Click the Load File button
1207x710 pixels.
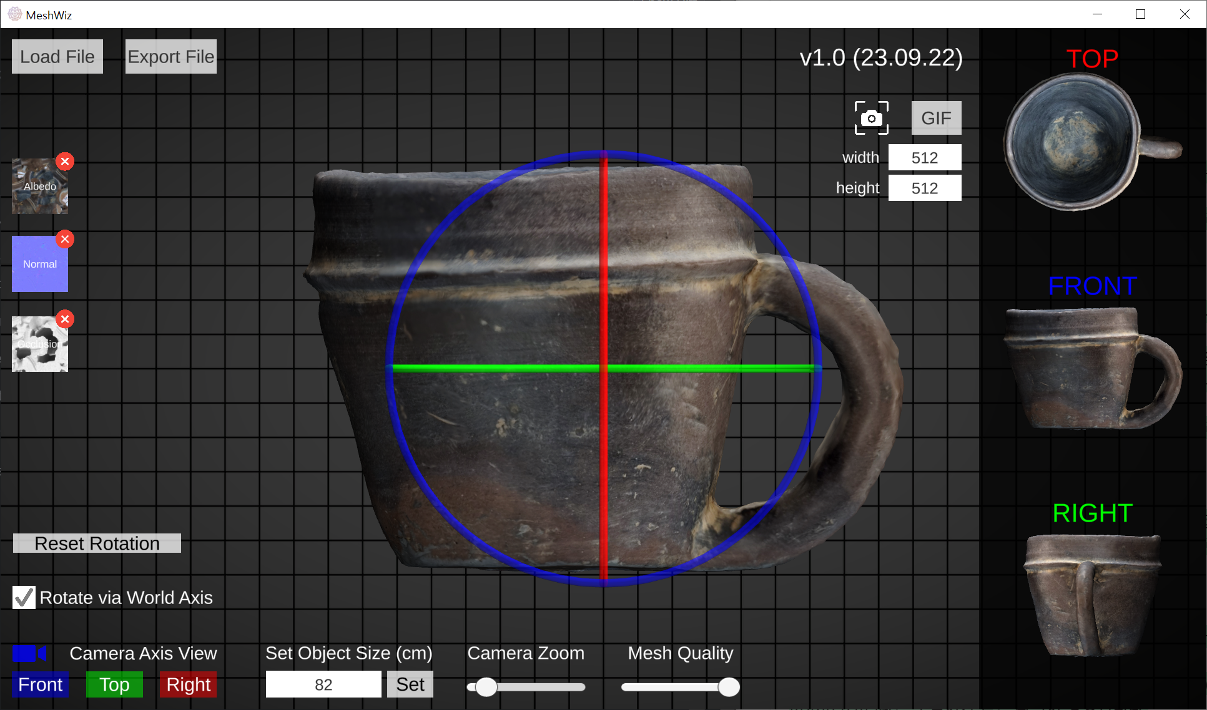coord(57,57)
